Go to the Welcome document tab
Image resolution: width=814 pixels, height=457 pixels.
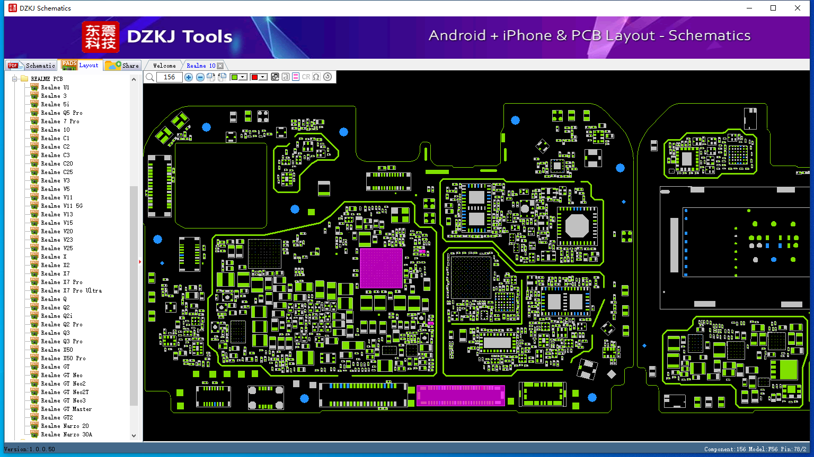164,66
